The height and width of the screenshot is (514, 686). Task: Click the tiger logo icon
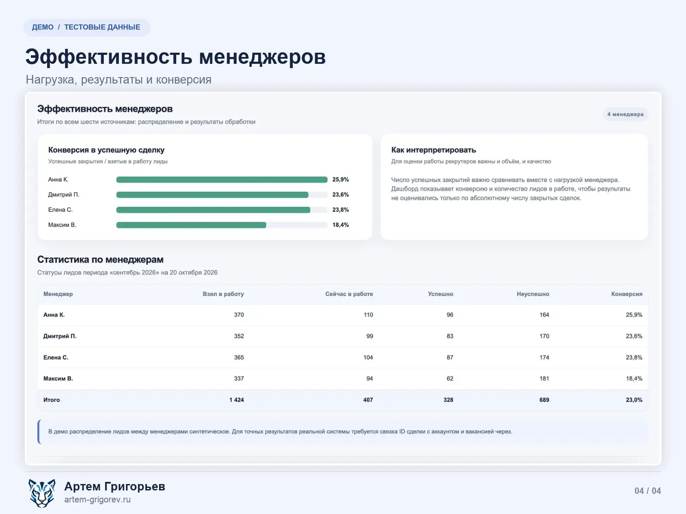point(42,493)
